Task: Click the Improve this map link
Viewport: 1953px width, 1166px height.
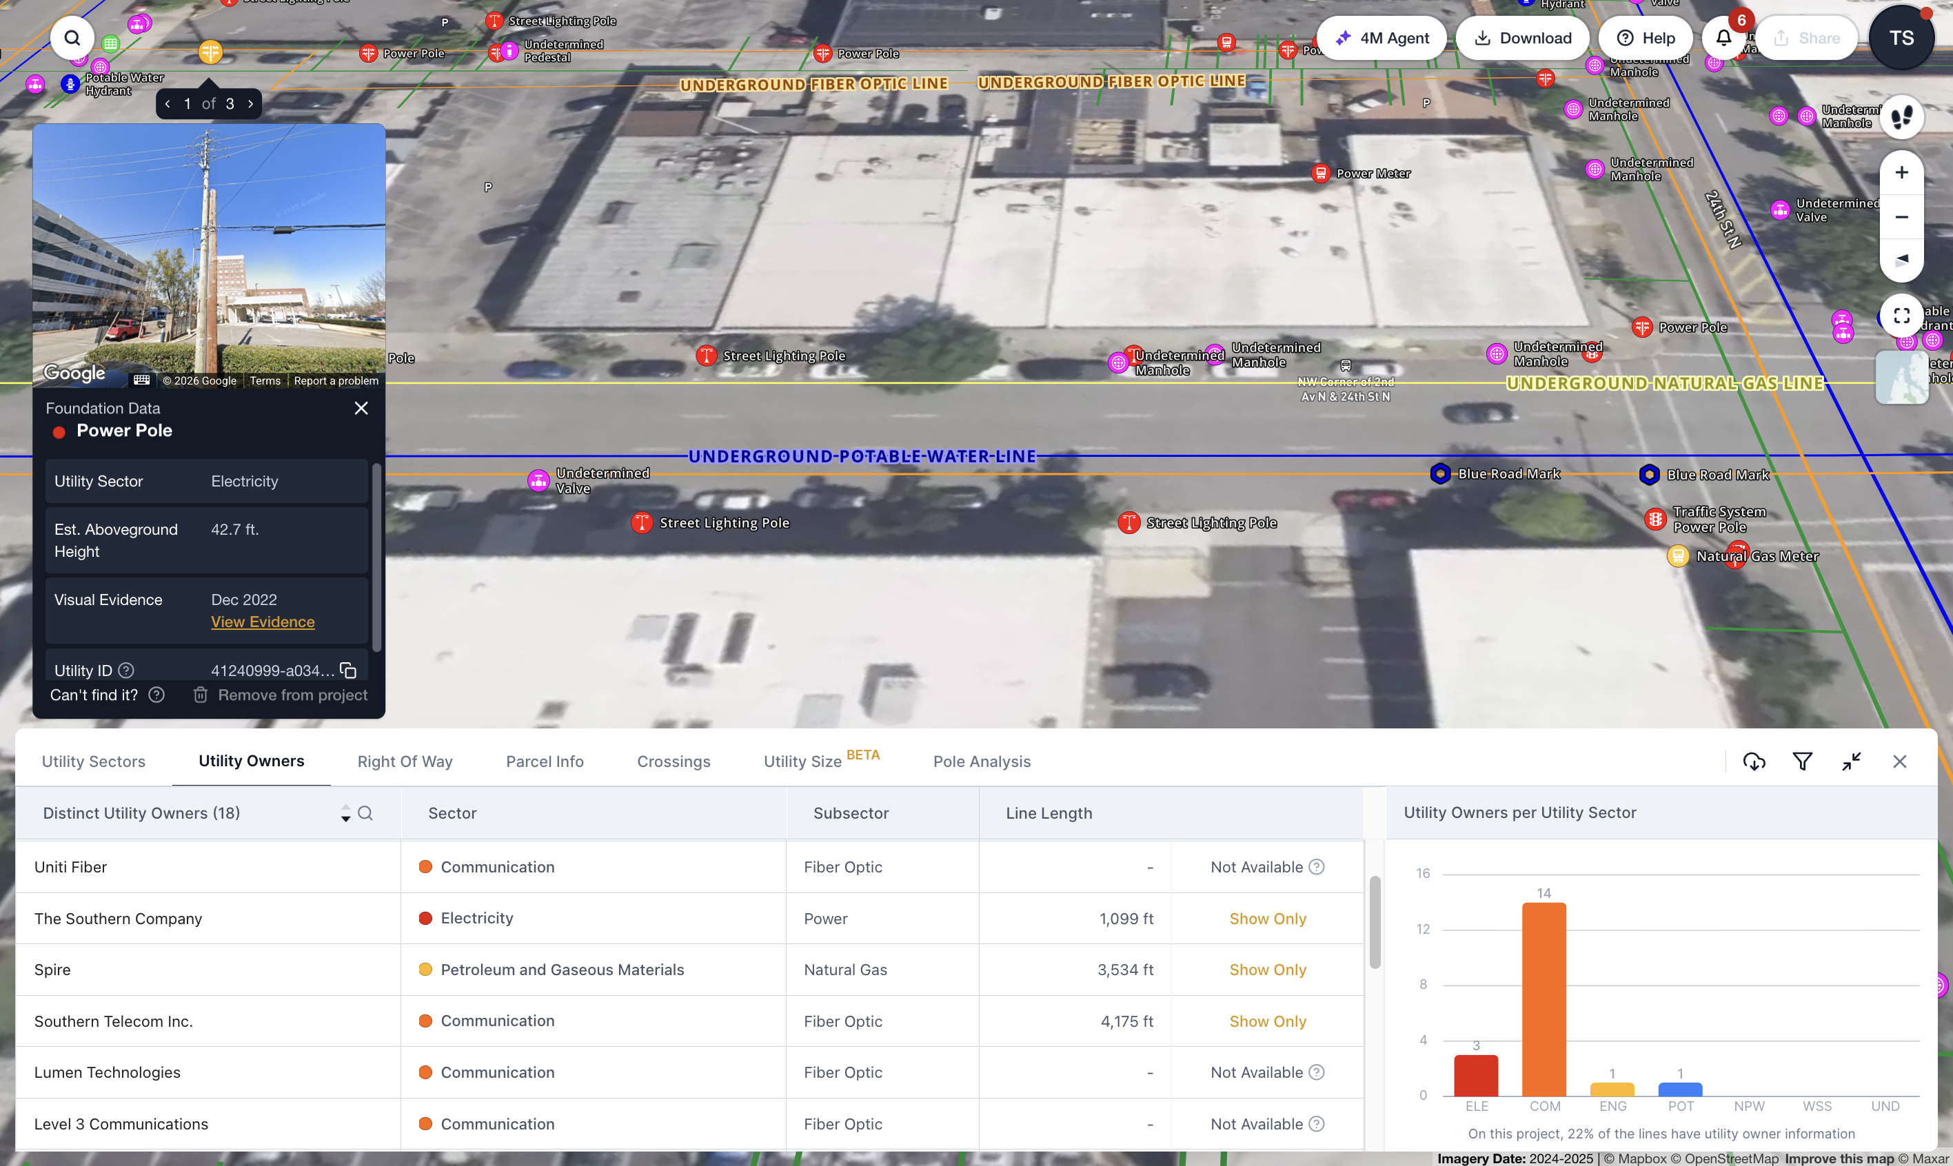Action: pos(1840,1158)
